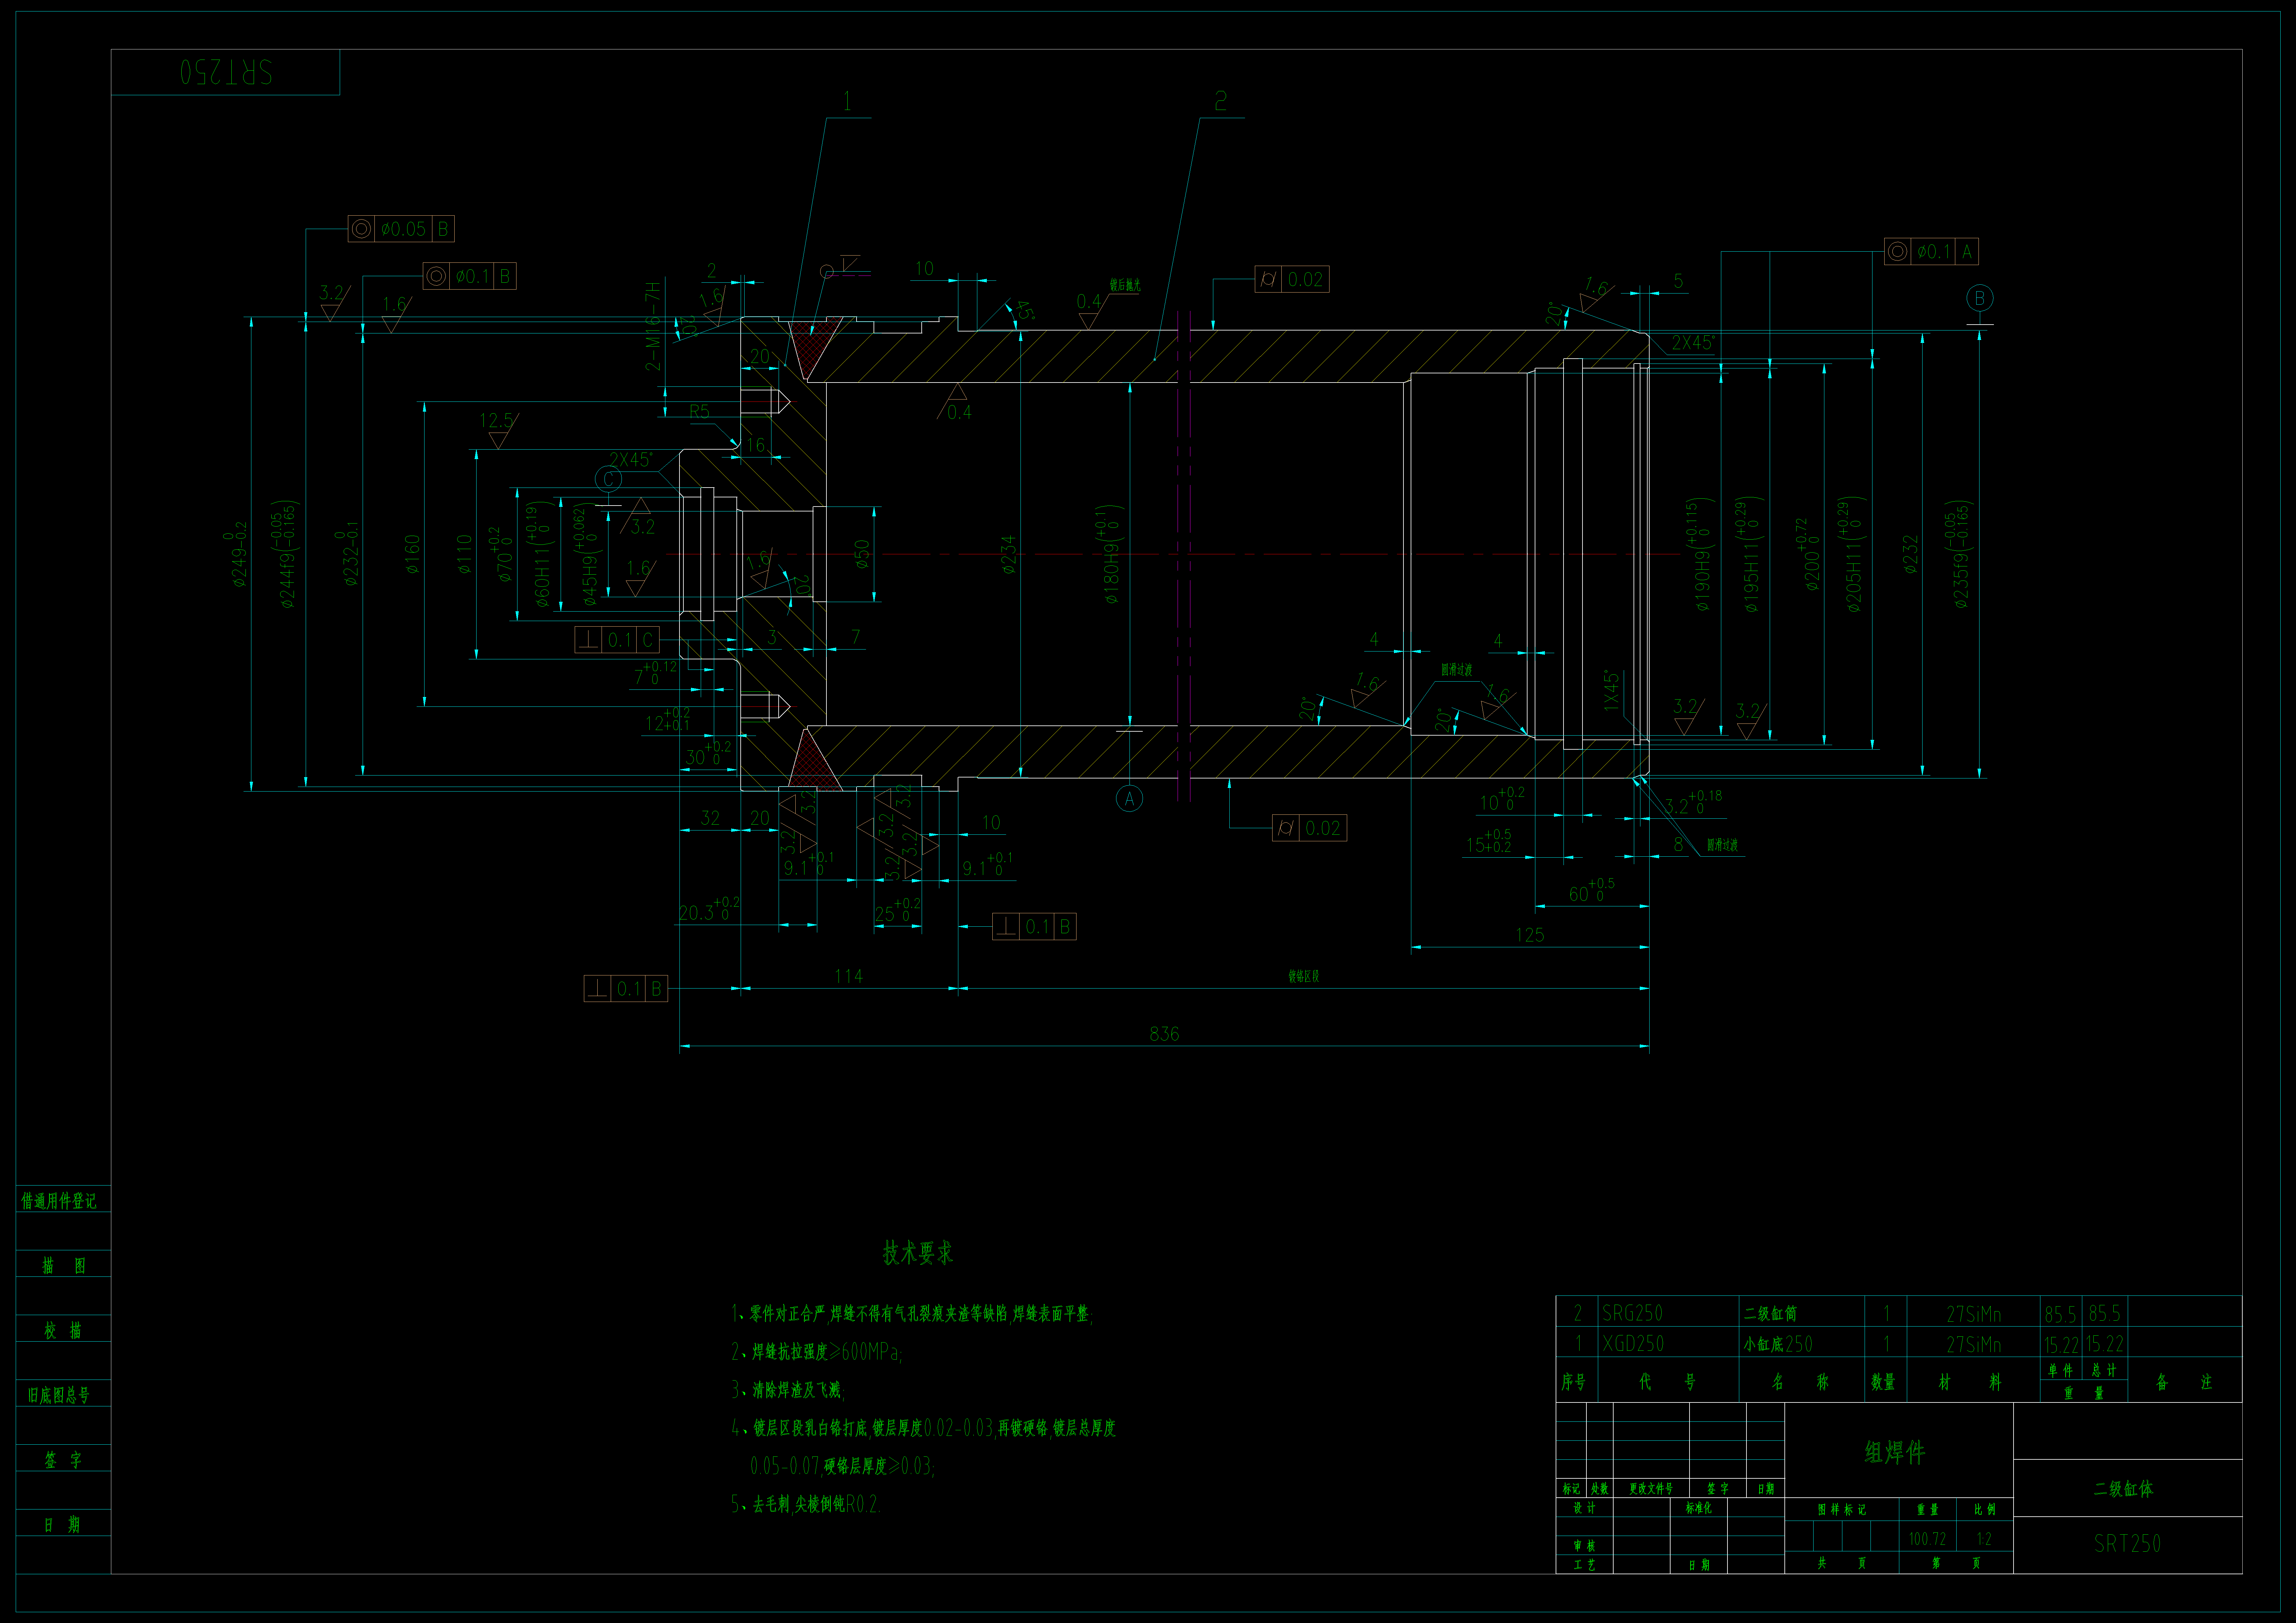The height and width of the screenshot is (1623, 2296).
Task: Click 旧底图总号 in the left margin
Action: [59, 1395]
